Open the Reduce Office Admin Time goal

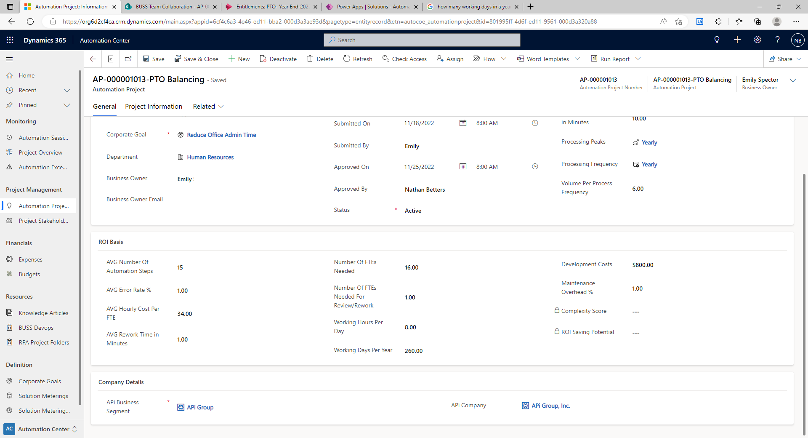[221, 135]
